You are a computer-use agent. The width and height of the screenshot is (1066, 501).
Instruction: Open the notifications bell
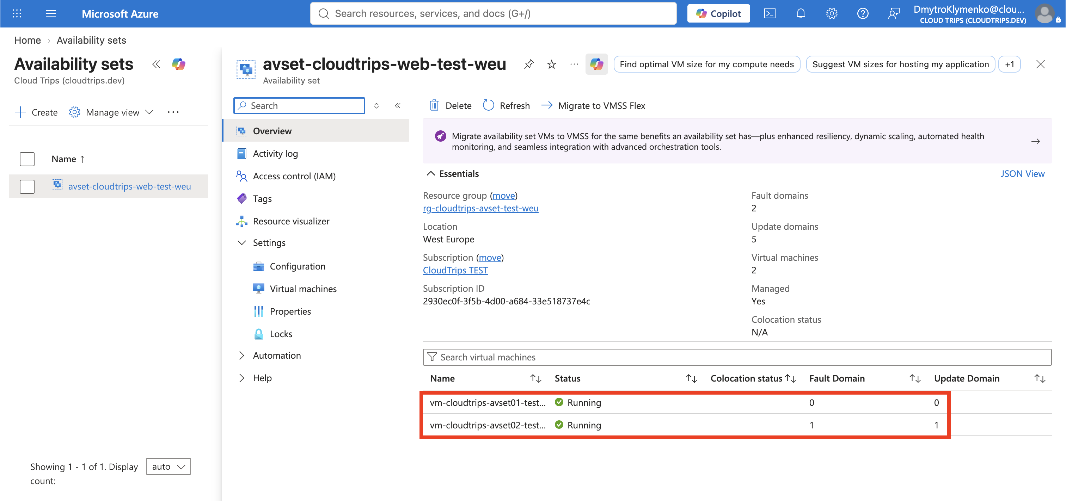[801, 14]
